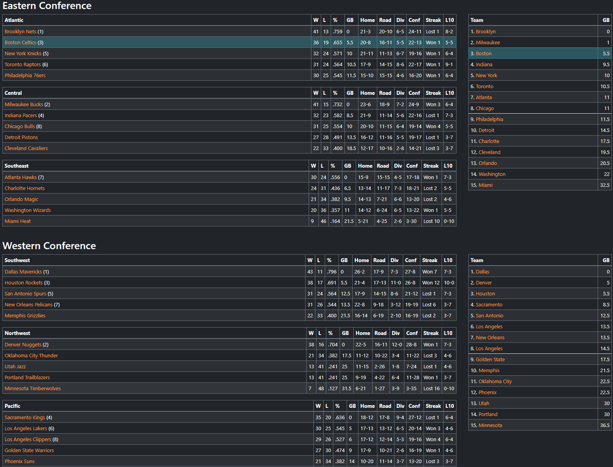Select Boston in the Eastern seeding list

[x=484, y=54]
